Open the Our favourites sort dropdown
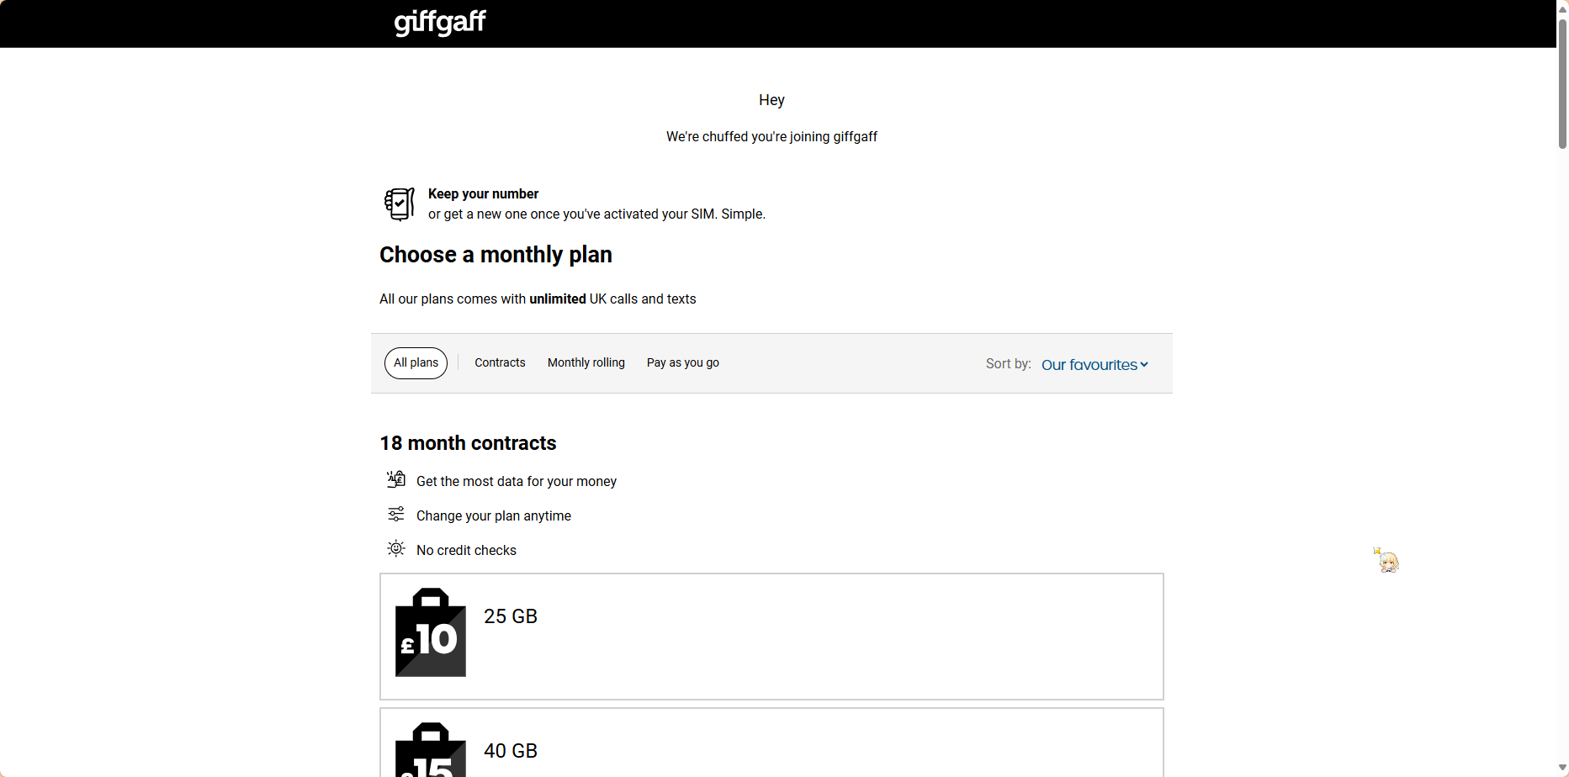This screenshot has width=1569, height=777. (1089, 365)
